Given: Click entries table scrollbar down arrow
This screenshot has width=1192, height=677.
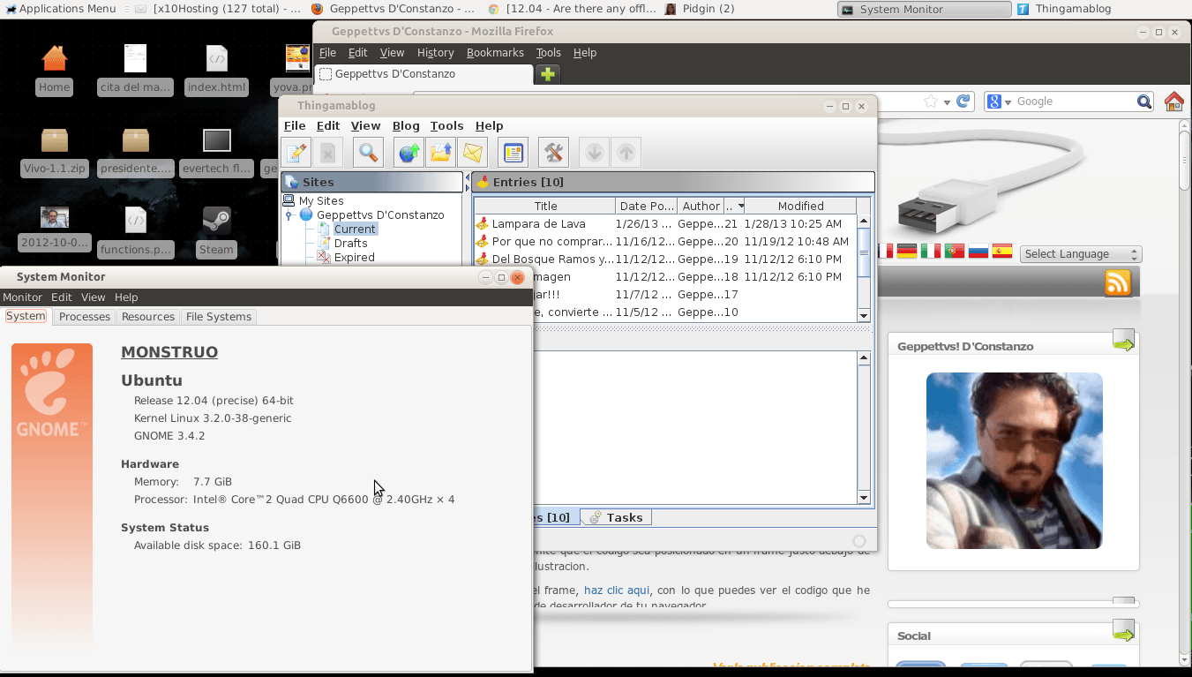Looking at the screenshot, I should point(864,315).
